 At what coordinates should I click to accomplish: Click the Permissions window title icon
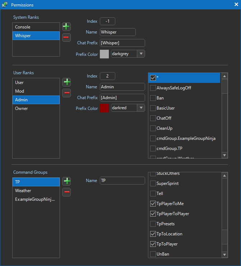tap(5, 5)
